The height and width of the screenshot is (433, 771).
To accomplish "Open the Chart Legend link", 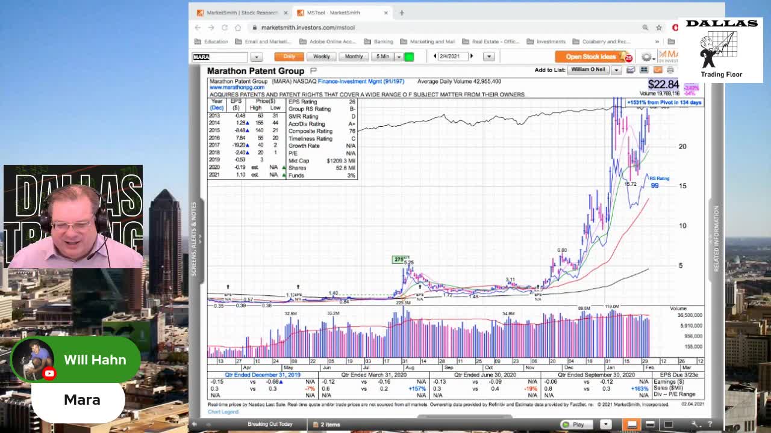I will click(223, 412).
